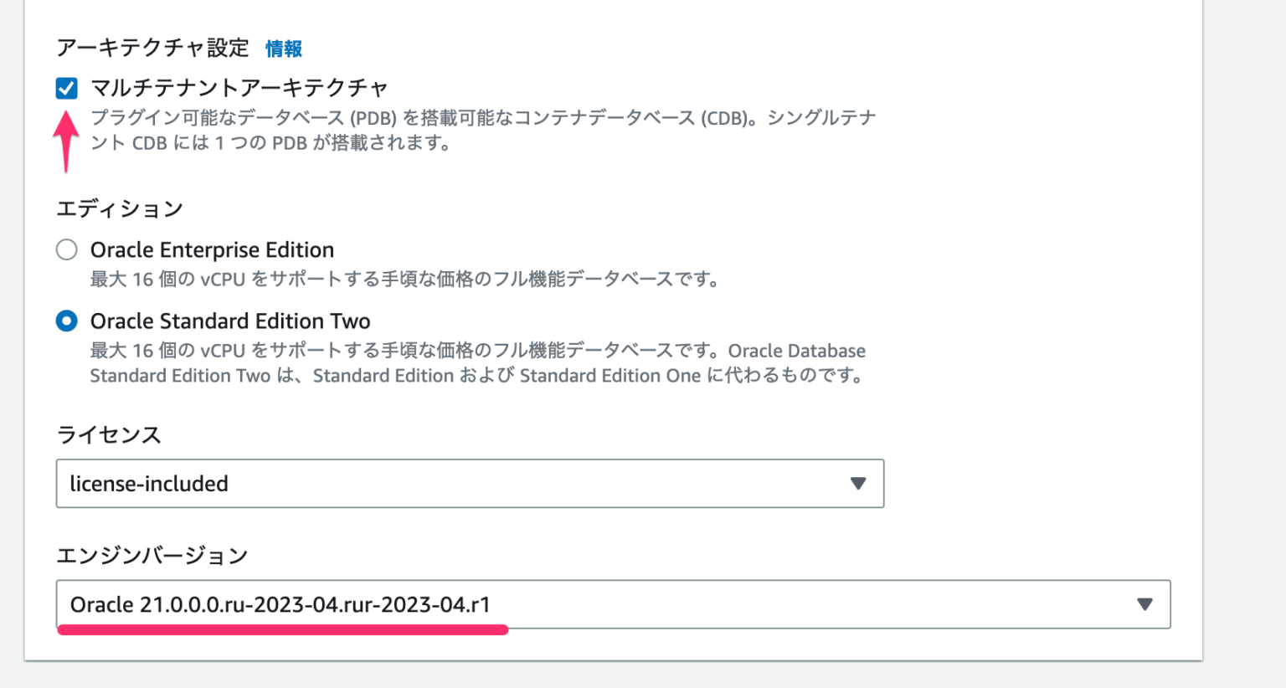Image resolution: width=1286 pixels, height=688 pixels.
Task: Expand the Oracle 21.0.0.0.ru-2023-04 version selector
Action: click(611, 604)
